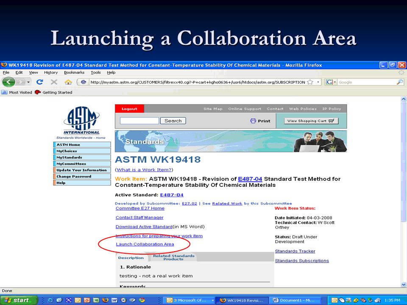This screenshot has width=407, height=305.
Task: Click the red Logout button
Action: pyautogui.click(x=129, y=109)
